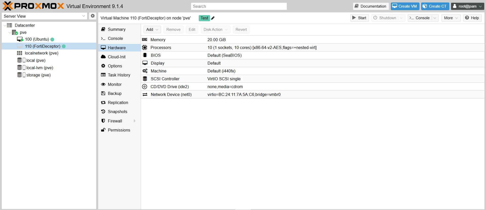Click the green tag dot next to 110 (FortiDeceptor)
The width and height of the screenshot is (486, 210).
tap(64, 46)
